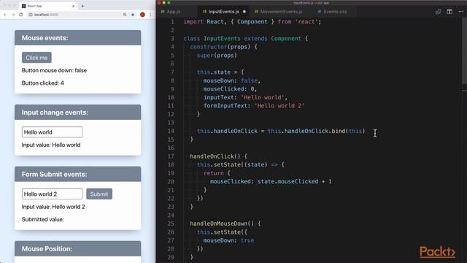Image resolution: width=467 pixels, height=263 pixels.
Task: Click 'state.mouseClicked + 1' on line 20
Action: (294, 181)
